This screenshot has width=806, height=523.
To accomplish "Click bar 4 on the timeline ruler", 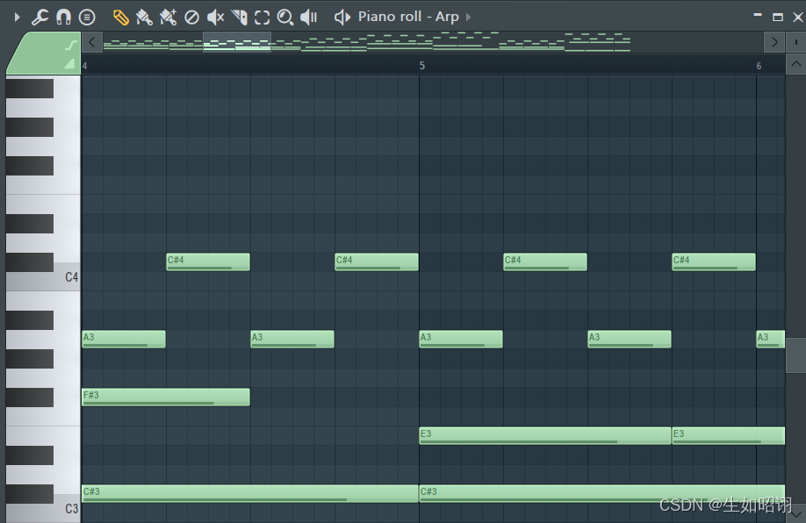I will pyautogui.click(x=85, y=66).
